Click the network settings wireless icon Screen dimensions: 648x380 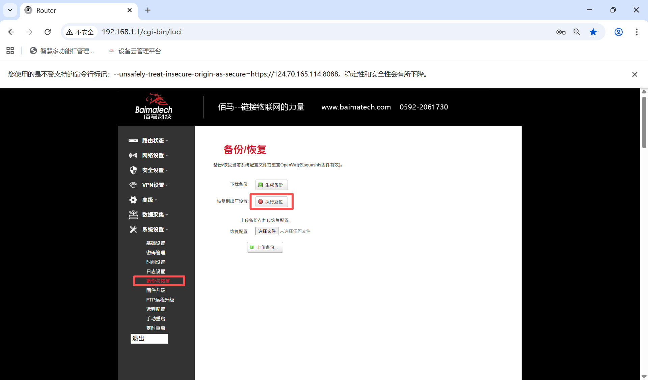pos(133,155)
